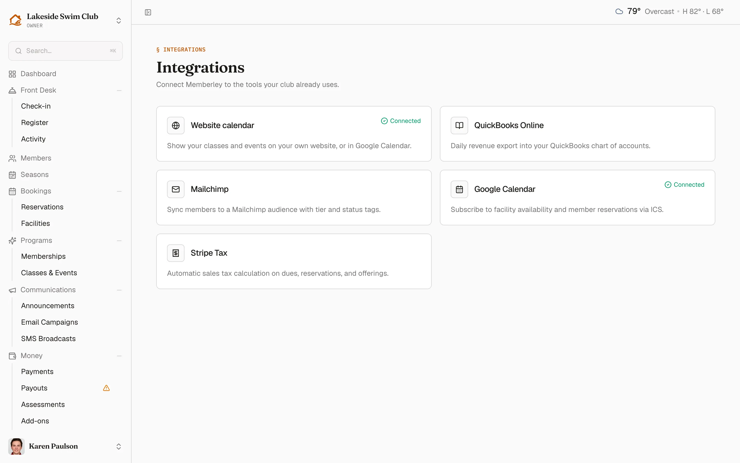Open Facilities in sidebar
The width and height of the screenshot is (740, 463).
coord(35,224)
